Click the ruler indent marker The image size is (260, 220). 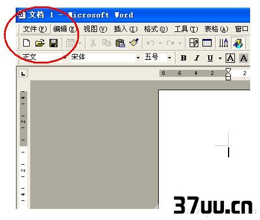(229, 74)
